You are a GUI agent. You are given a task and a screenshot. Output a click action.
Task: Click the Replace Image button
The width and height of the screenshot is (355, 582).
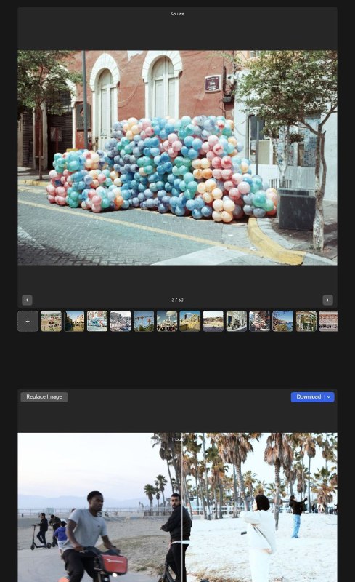click(44, 396)
